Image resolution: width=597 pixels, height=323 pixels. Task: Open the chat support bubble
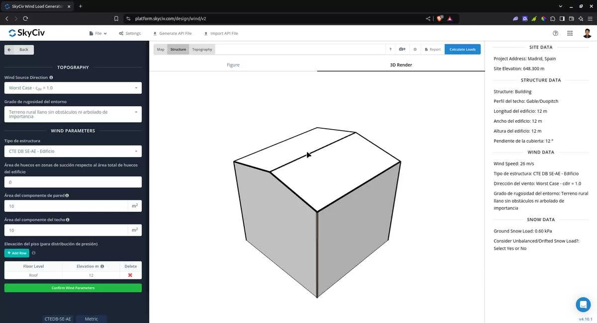(583, 304)
